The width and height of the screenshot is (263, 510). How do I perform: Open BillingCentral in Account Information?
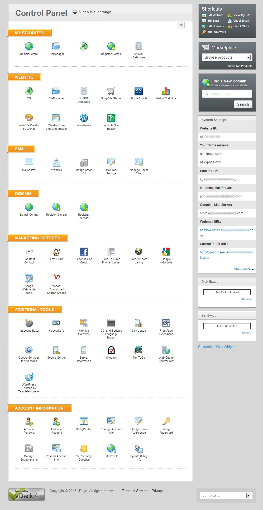pos(84,421)
